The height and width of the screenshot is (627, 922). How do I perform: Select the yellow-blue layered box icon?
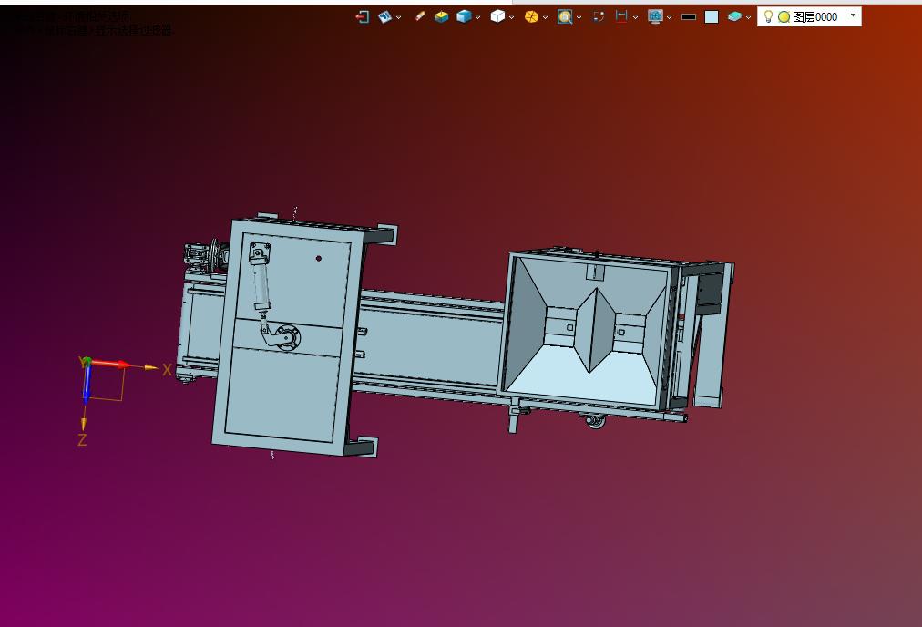tap(441, 16)
